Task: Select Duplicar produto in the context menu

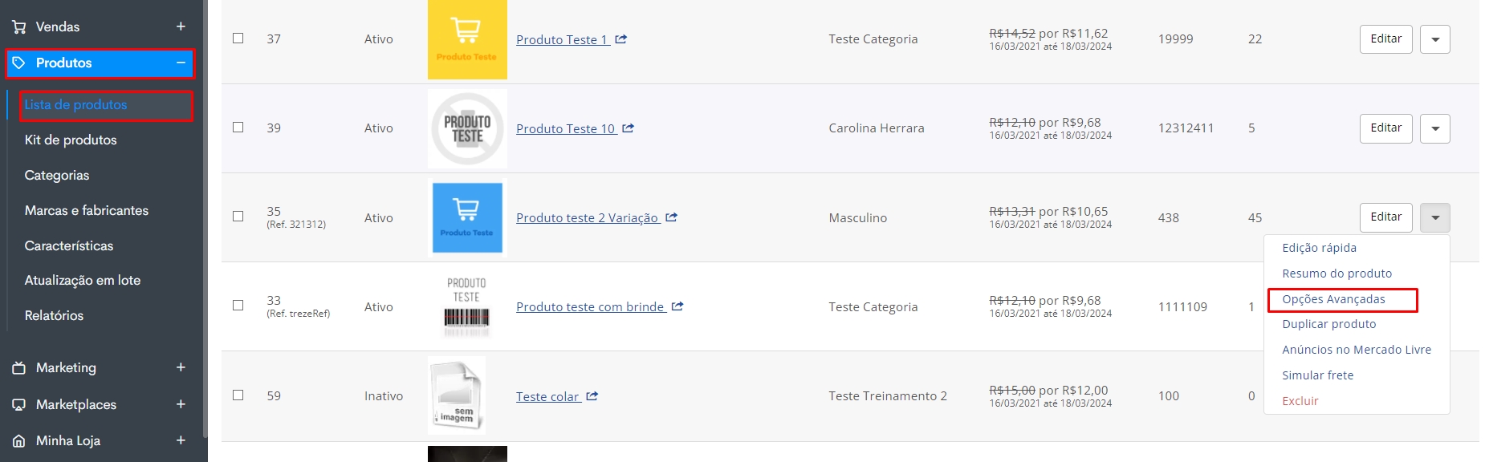Action: pos(1328,324)
